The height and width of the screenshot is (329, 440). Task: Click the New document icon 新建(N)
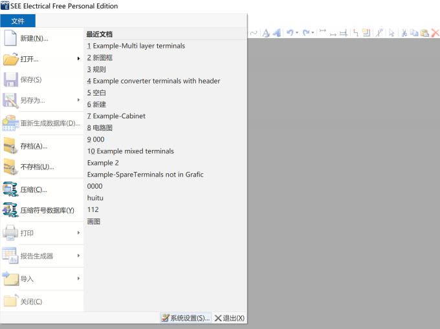(x=10, y=38)
